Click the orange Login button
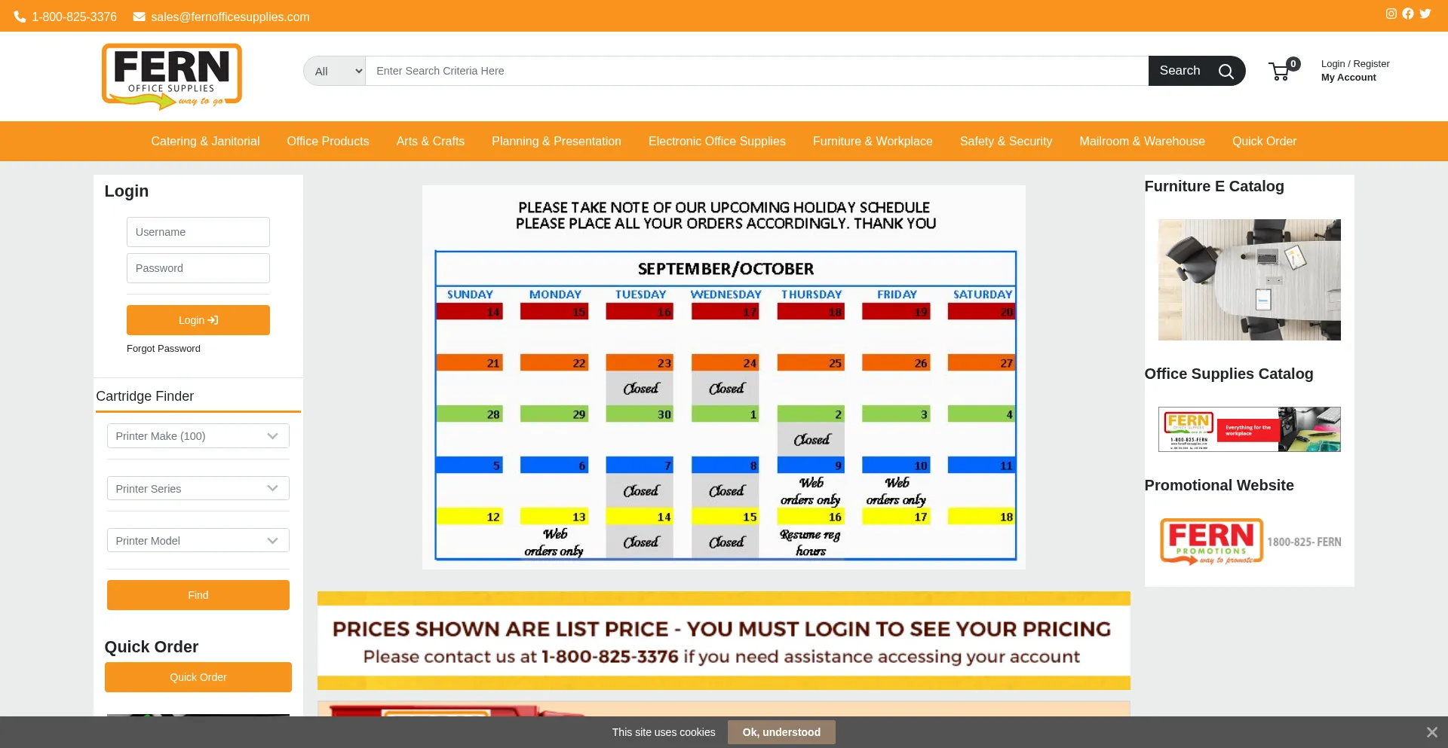Viewport: 1448px width, 748px height. [x=198, y=320]
